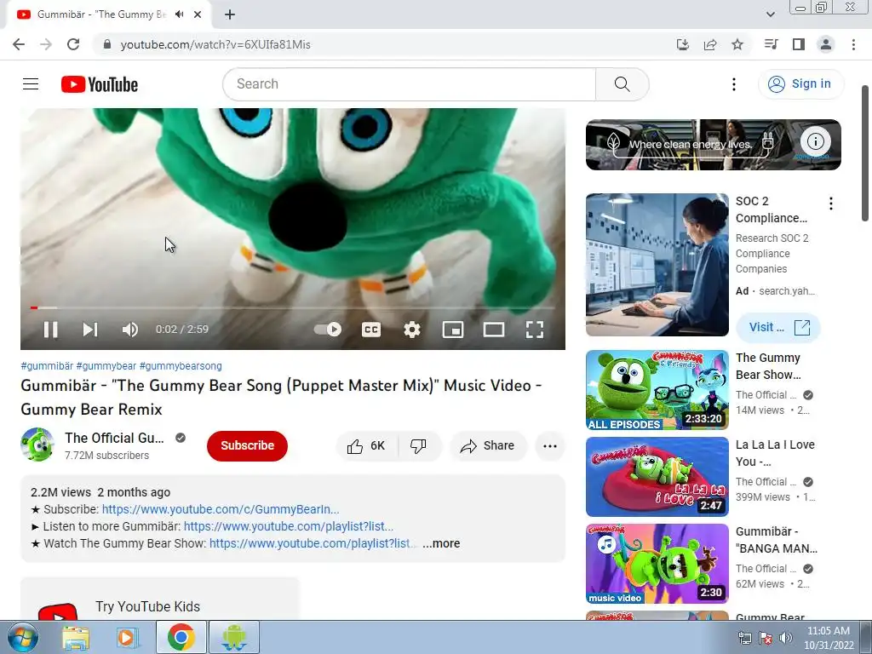872x654 pixels.
Task: Dislike the video
Action: (418, 445)
